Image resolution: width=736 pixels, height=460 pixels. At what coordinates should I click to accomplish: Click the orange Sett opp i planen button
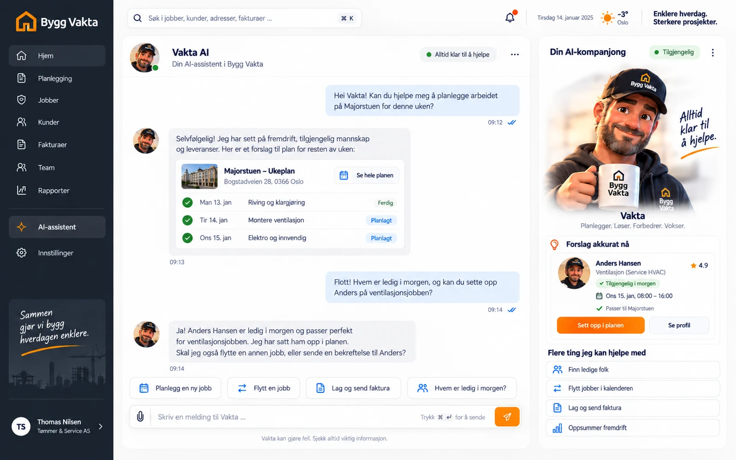[x=600, y=325]
